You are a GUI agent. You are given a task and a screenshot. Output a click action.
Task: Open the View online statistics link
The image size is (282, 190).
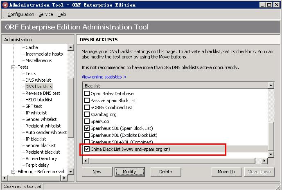click(x=104, y=77)
